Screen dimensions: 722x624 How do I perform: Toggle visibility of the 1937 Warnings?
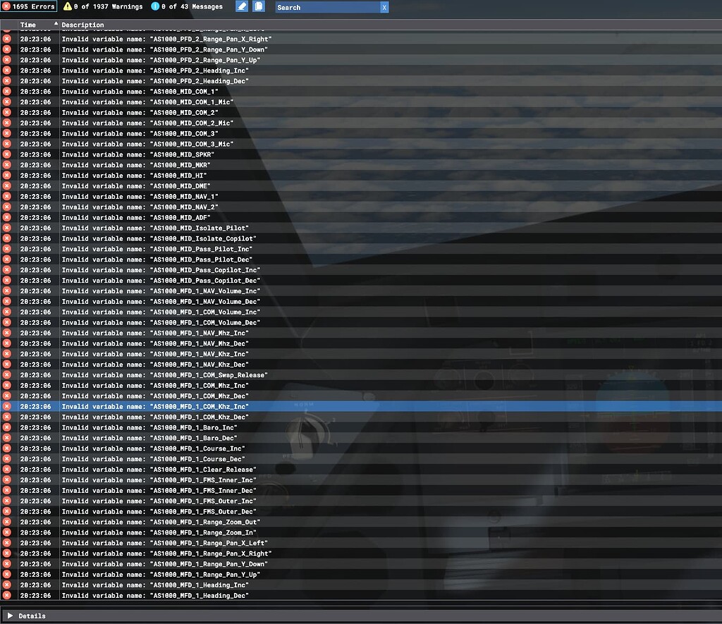[106, 6]
